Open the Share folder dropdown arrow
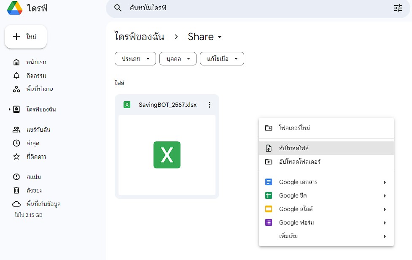412x260 pixels. [220, 37]
